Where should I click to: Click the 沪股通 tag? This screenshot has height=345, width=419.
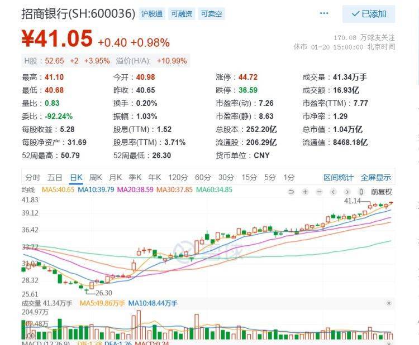(x=152, y=13)
